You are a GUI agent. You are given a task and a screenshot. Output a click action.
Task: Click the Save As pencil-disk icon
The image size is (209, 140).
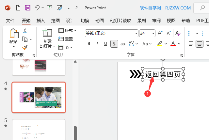[x=59, y=8]
